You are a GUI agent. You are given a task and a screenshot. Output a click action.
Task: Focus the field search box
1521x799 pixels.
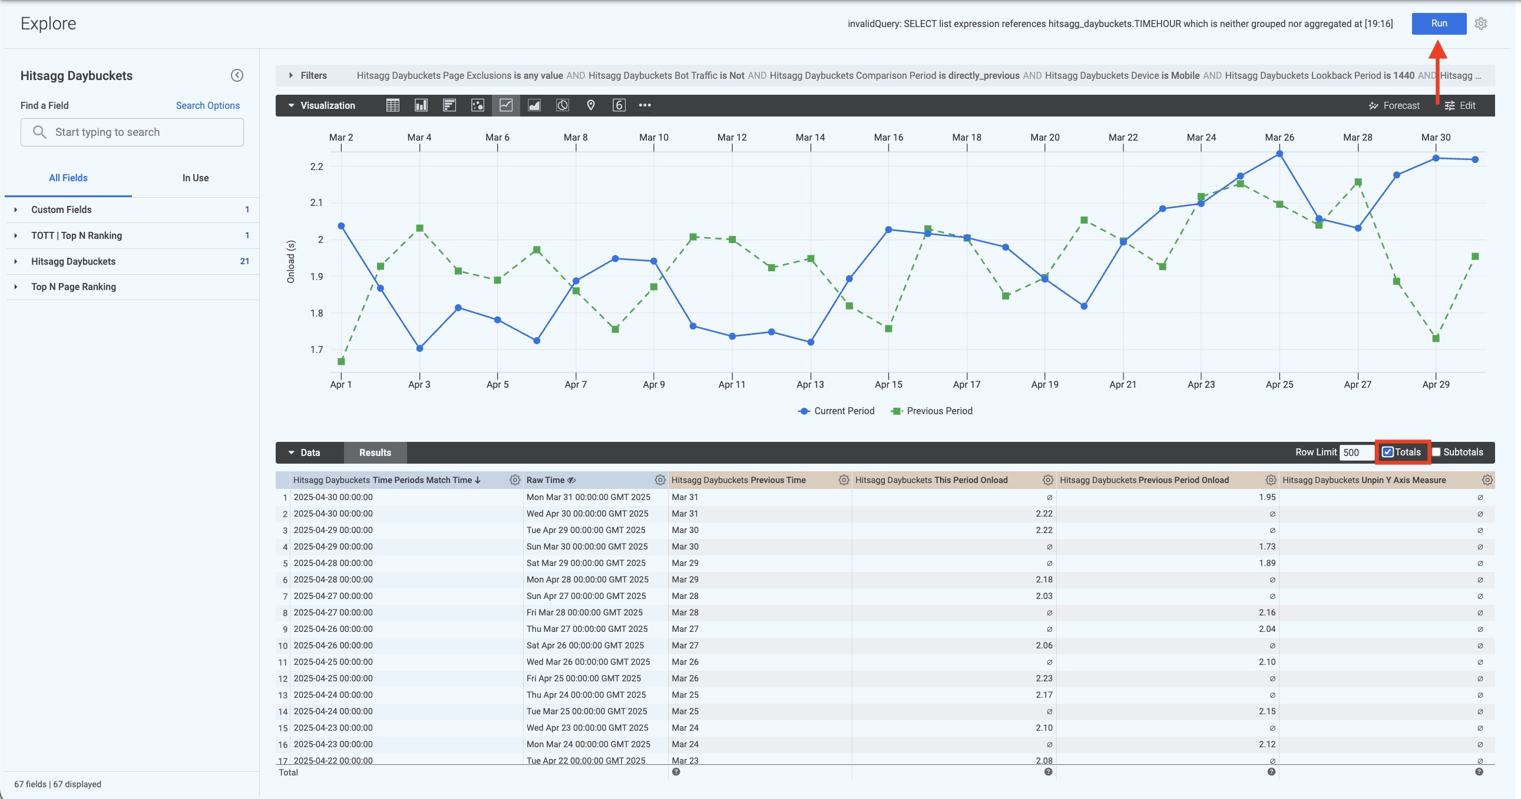133,132
